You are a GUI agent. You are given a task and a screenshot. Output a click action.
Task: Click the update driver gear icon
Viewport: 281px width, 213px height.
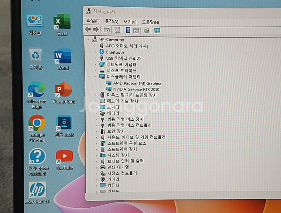coord(146,31)
